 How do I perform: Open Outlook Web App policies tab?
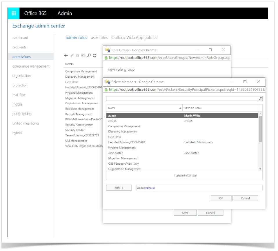[x=134, y=38]
